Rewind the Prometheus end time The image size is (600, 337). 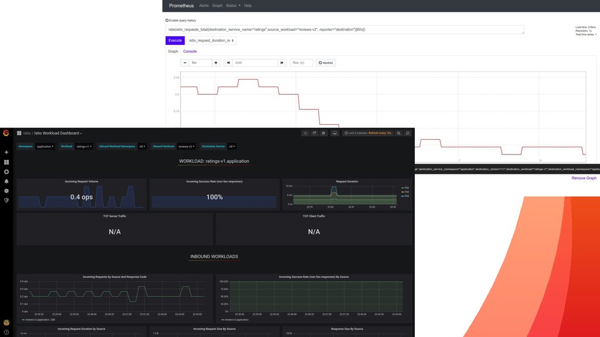coord(229,63)
